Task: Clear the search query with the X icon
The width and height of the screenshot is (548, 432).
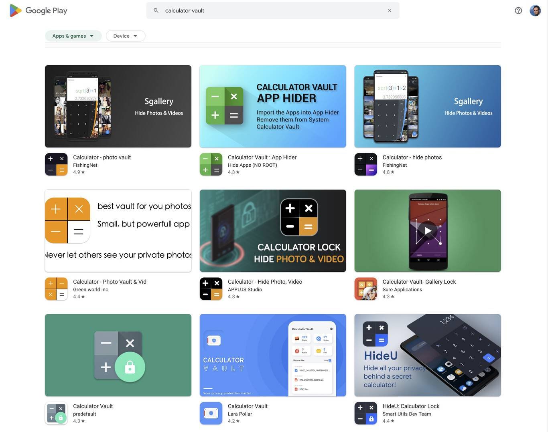Action: [x=390, y=10]
